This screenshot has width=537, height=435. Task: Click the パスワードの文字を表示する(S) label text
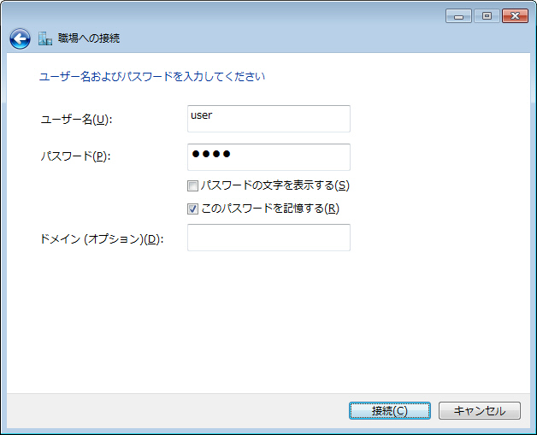click(275, 185)
